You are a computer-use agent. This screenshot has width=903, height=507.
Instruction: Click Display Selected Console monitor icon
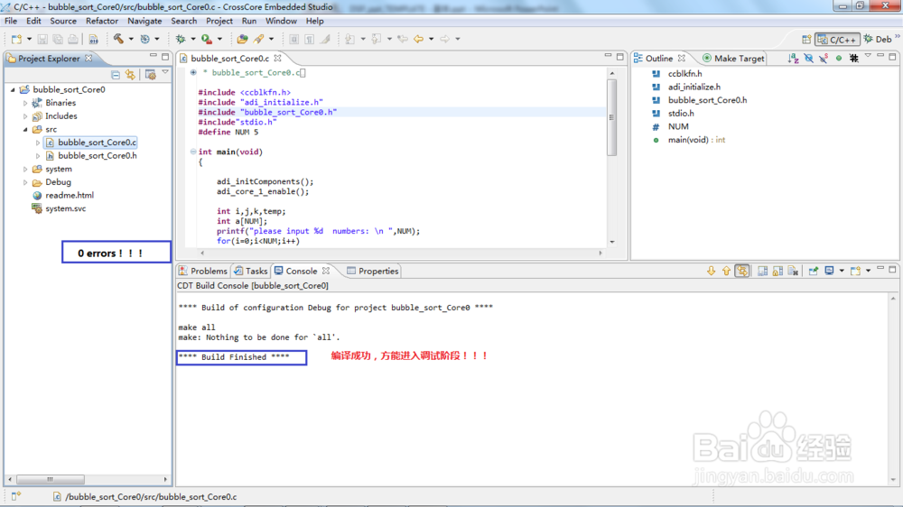pyautogui.click(x=829, y=271)
